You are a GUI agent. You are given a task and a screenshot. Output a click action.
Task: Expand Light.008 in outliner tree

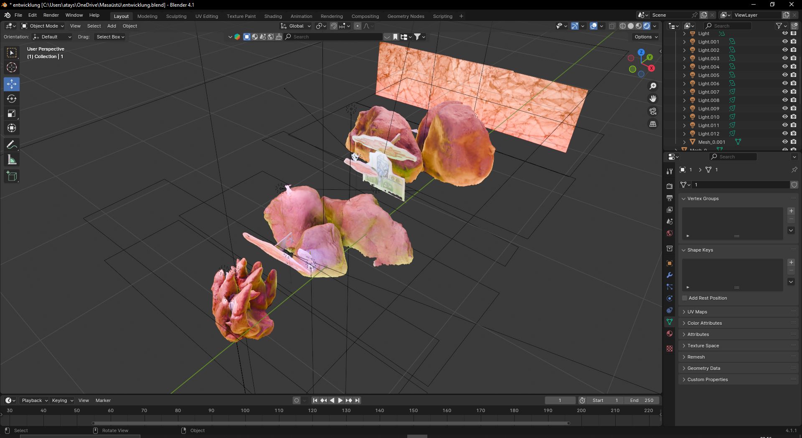coord(684,100)
